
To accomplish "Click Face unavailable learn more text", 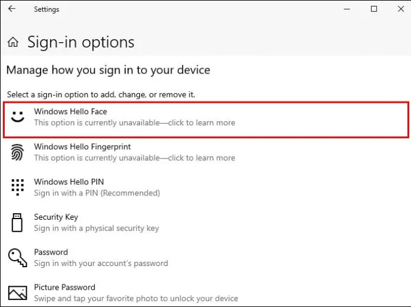I will pyautogui.click(x=135, y=122).
